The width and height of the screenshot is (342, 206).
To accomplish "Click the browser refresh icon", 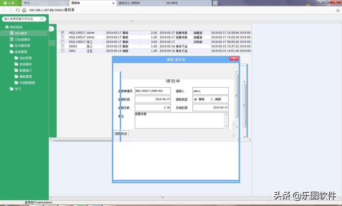I will pos(18,10).
